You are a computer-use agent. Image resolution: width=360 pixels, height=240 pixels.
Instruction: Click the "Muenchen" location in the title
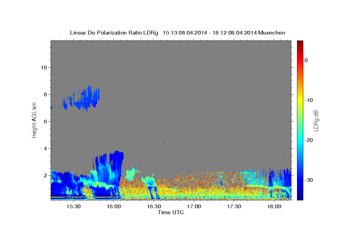[272, 33]
